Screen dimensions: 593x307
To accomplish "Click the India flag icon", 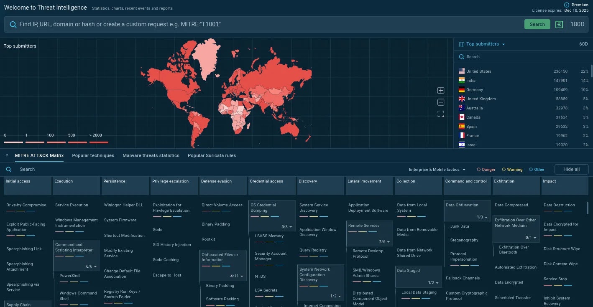I will click(462, 81).
